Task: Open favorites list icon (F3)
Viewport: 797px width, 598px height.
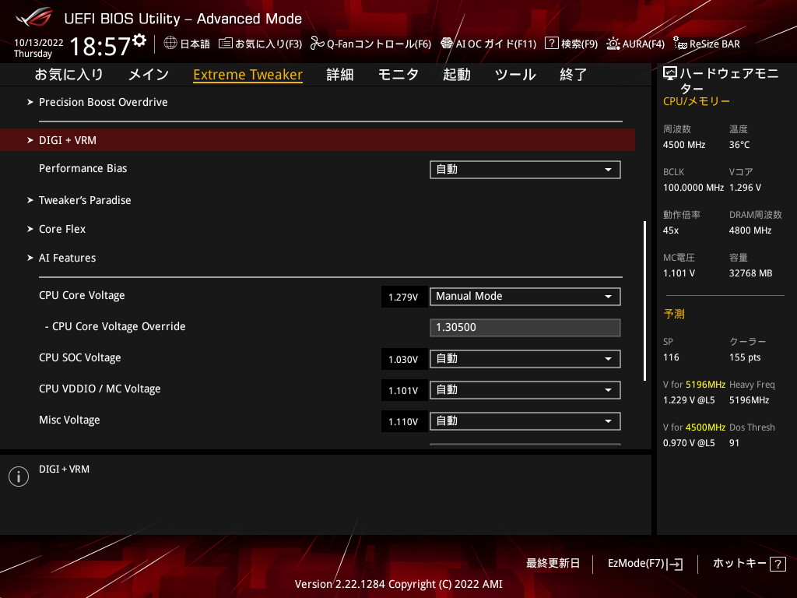Action: (x=225, y=44)
